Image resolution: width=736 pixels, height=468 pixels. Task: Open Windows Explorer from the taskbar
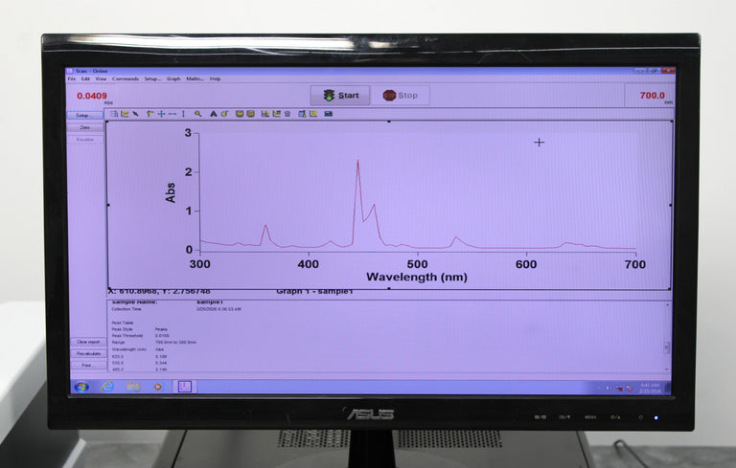133,387
